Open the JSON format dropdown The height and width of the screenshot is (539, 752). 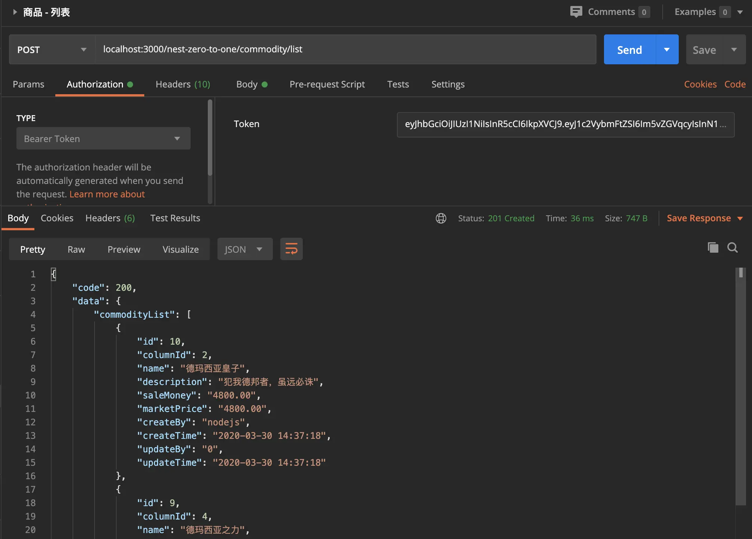click(x=244, y=249)
